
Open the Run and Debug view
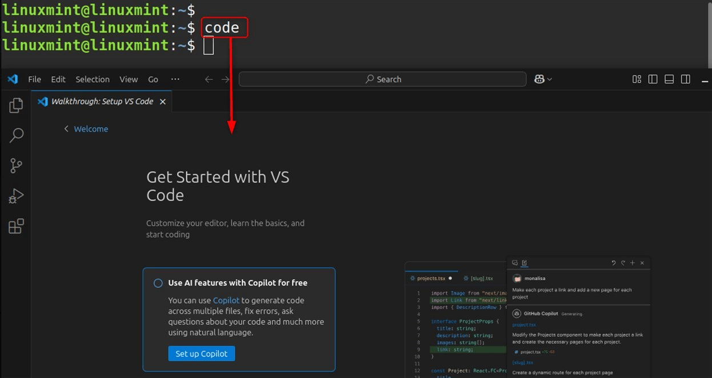click(x=16, y=196)
